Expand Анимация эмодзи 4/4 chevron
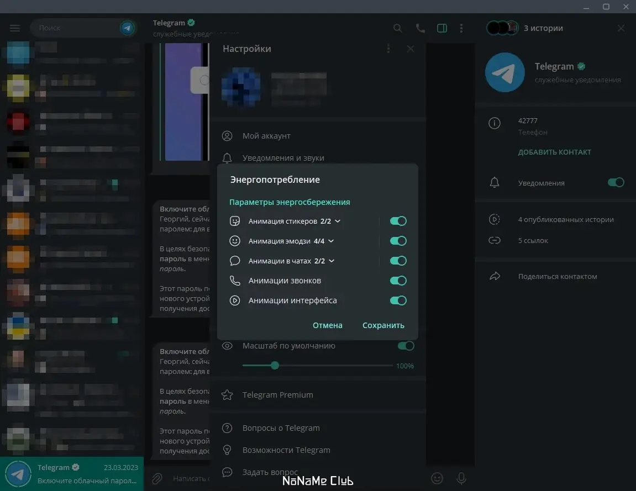 (331, 241)
